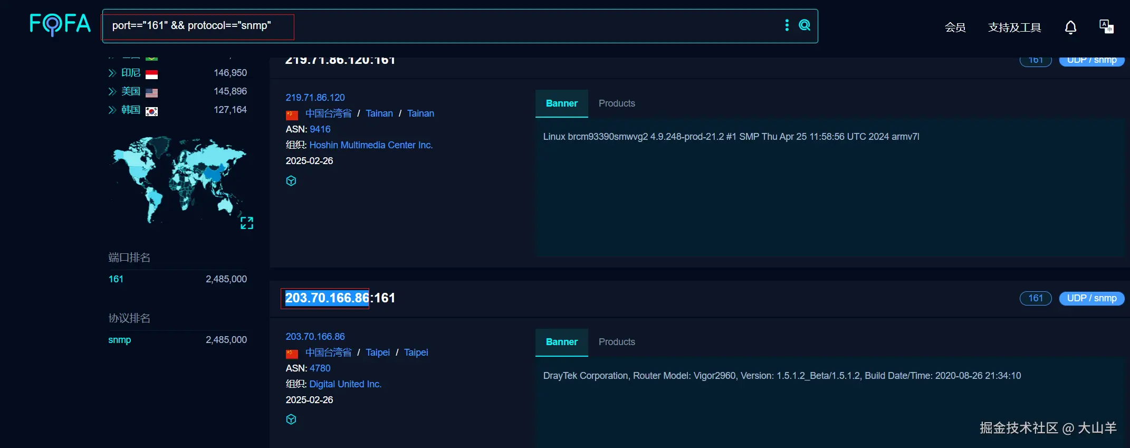Open the FOFA logo home page
This screenshot has width=1130, height=448.
coord(60,24)
